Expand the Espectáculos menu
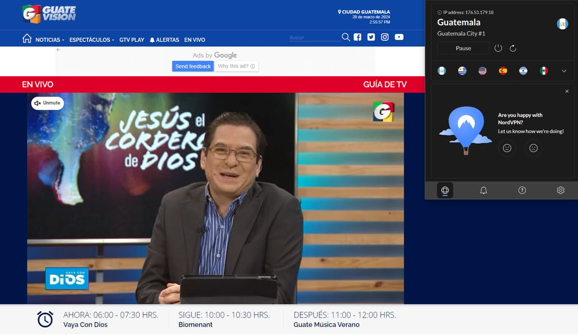The image size is (578, 335). click(x=91, y=39)
